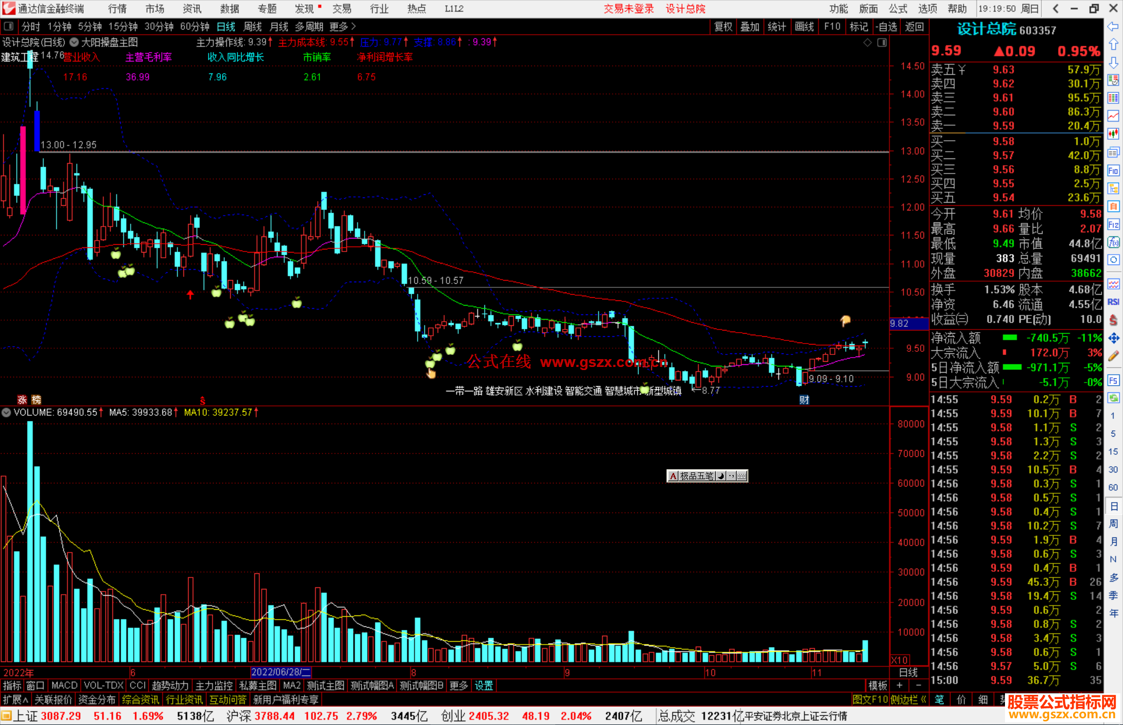The width and height of the screenshot is (1123, 725).
Task: Select the pencil drawing tool icon
Action: coord(1113,356)
